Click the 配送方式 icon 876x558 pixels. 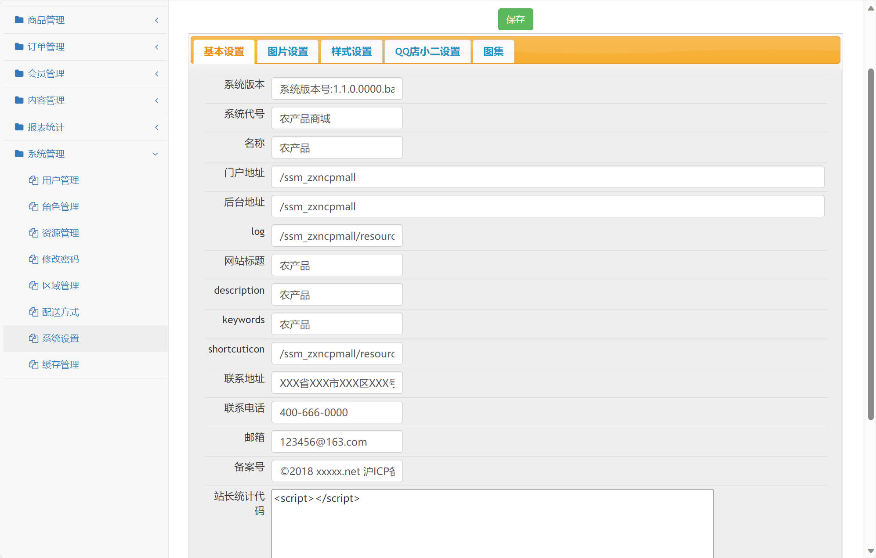coord(34,312)
